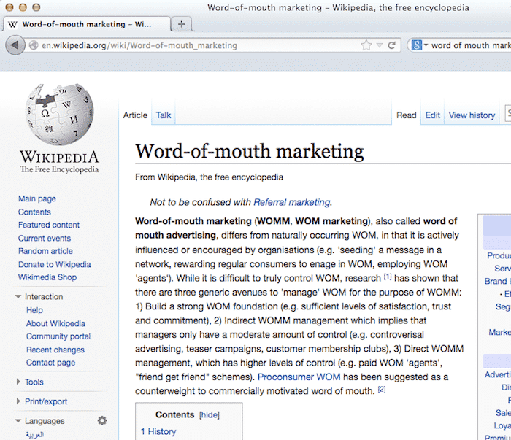The image size is (511, 440).
Task: Click citation reference [2]
Action: click(382, 389)
